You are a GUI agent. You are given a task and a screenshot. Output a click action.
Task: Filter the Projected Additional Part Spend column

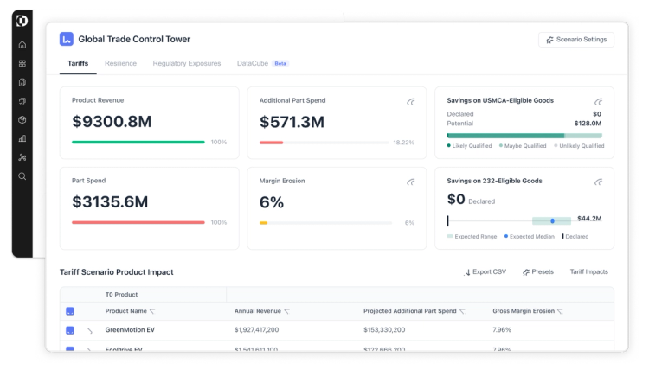coord(462,311)
